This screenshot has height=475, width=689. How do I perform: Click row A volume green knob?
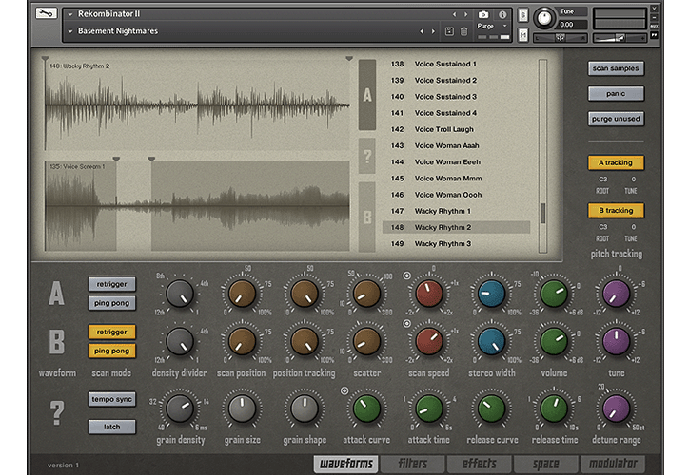(554, 294)
